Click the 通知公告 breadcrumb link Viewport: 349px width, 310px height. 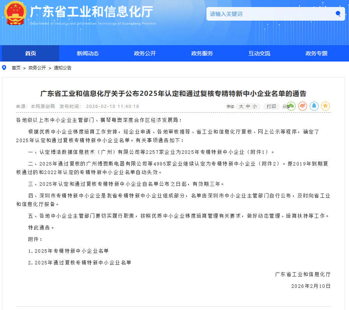point(63,68)
